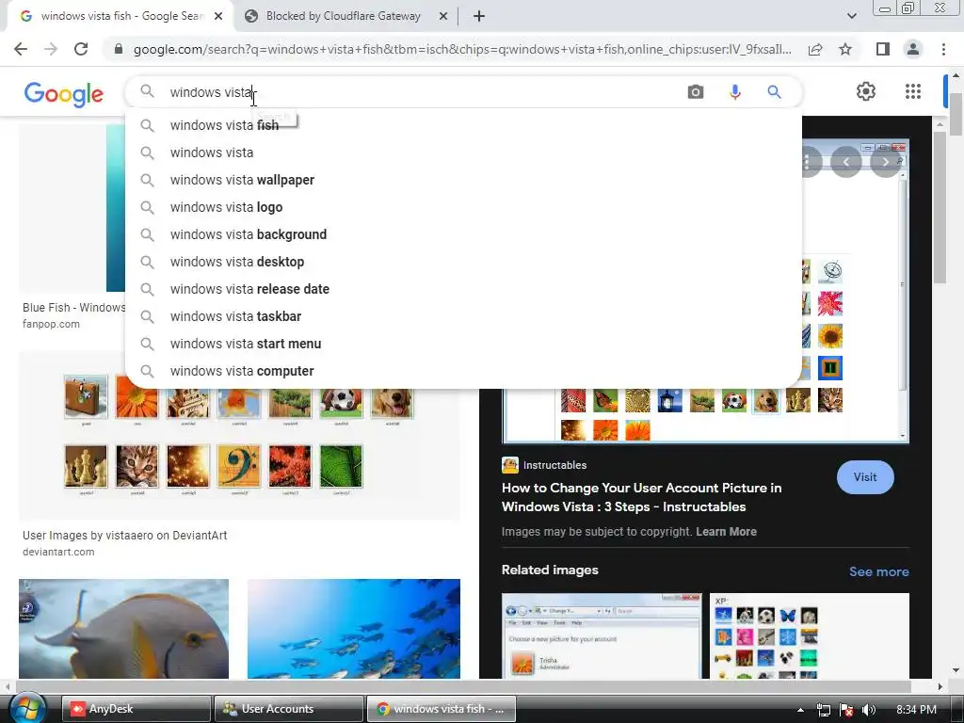
Task: Choose the plain windows vista suggestion
Action: [x=463, y=153]
